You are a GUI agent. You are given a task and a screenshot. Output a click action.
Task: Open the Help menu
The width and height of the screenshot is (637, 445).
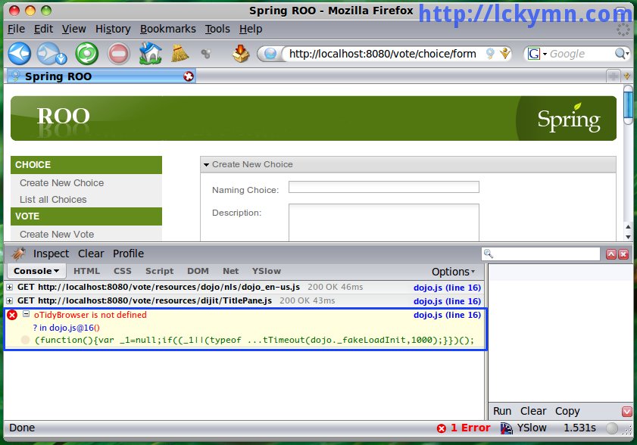tap(251, 30)
